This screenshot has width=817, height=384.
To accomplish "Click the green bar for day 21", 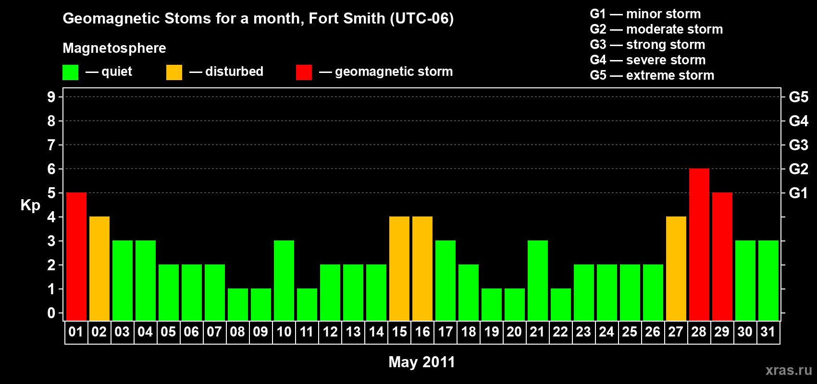I will coord(538,281).
